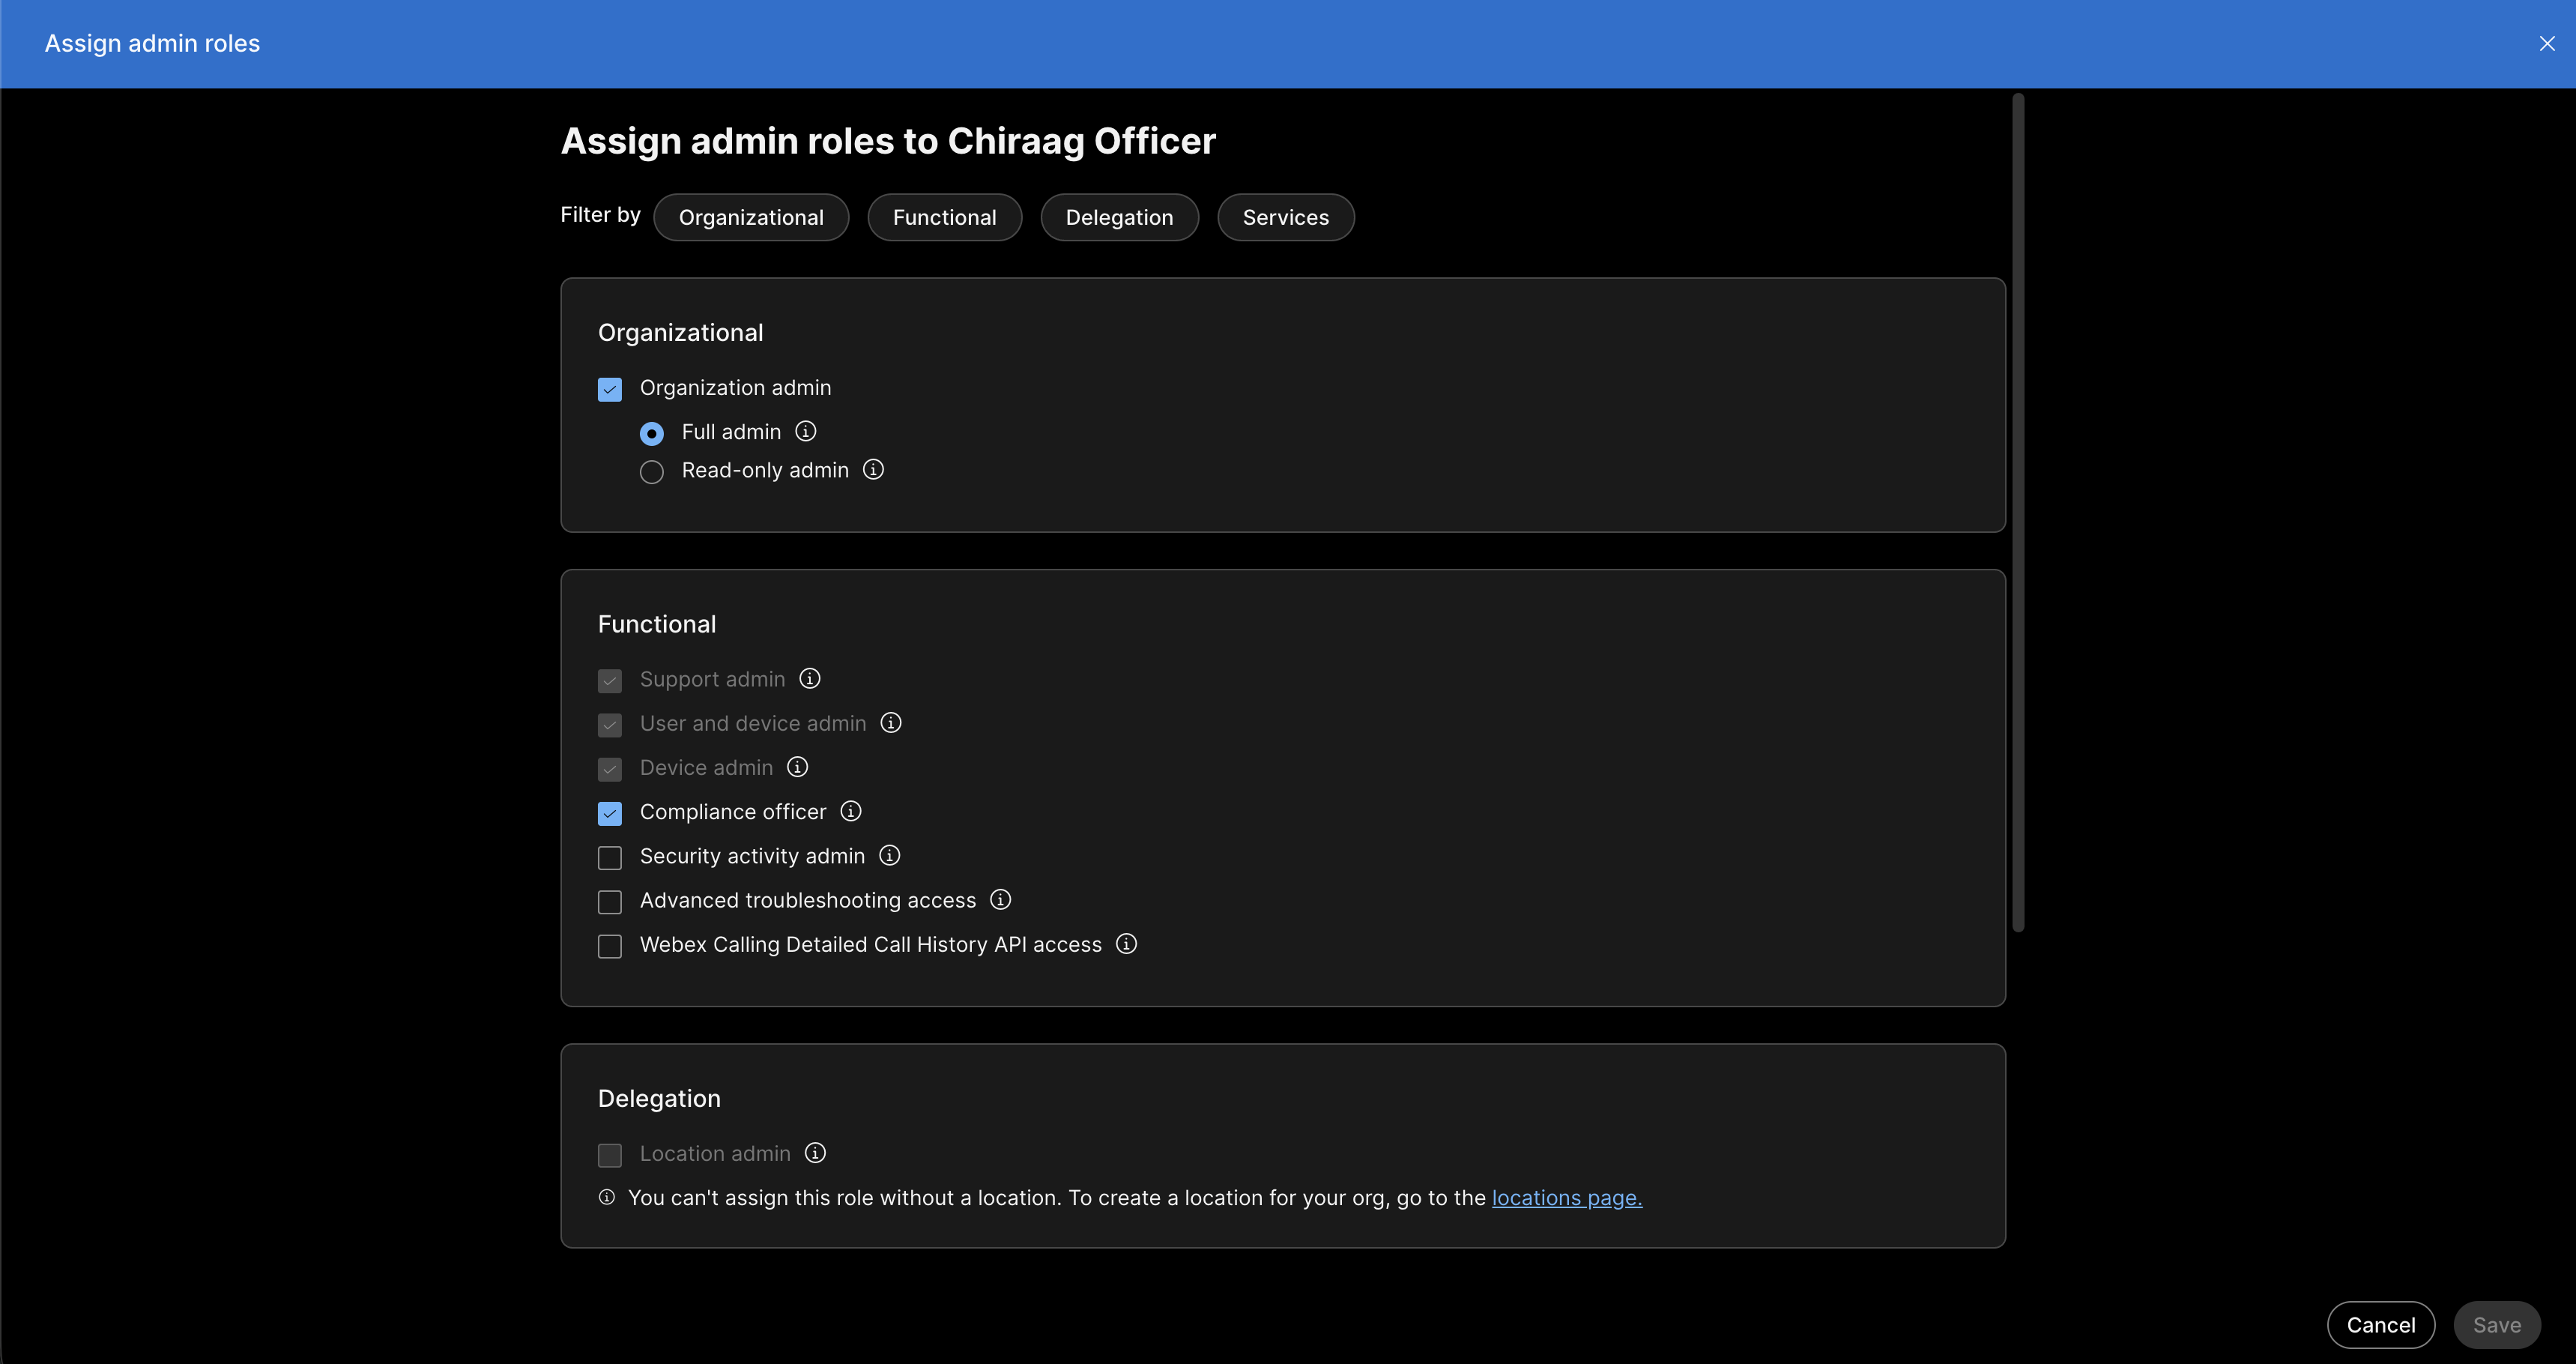View Support admin info icon

(x=810, y=678)
